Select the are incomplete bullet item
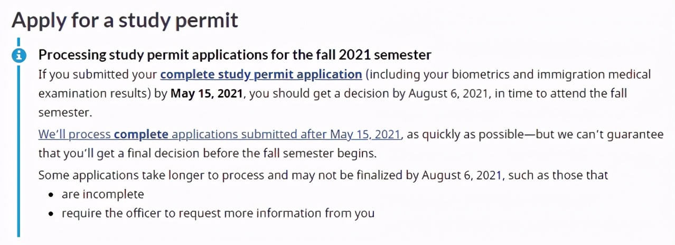The height and width of the screenshot is (245, 675). click(x=102, y=194)
